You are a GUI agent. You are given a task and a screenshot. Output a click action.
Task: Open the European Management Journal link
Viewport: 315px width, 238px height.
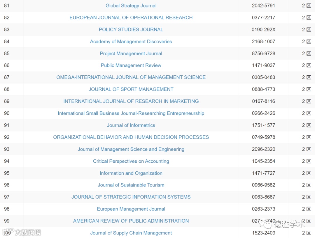click(131, 209)
